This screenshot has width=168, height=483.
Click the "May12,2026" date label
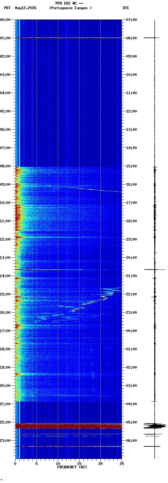click(x=26, y=8)
